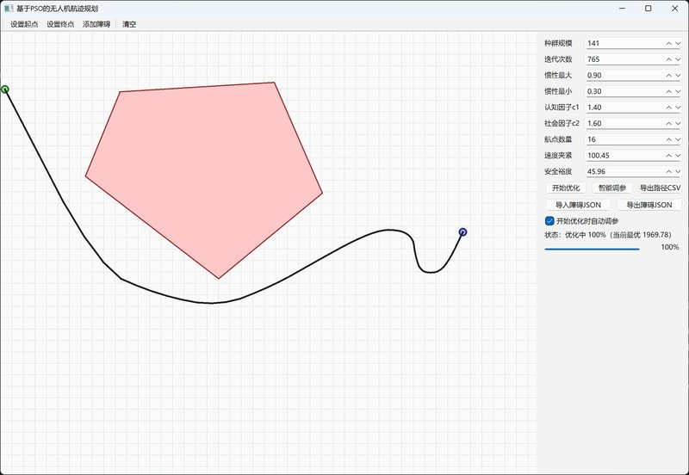The image size is (689, 475).
Task: Increase 安全裕度 with the up arrow
Action: coord(668,171)
